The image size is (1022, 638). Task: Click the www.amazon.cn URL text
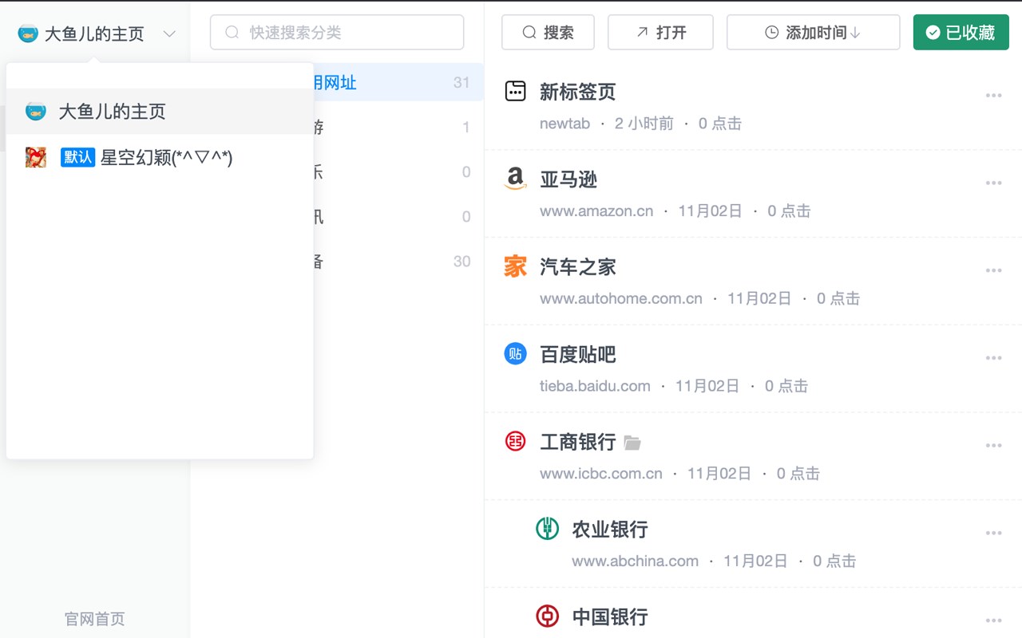(596, 211)
